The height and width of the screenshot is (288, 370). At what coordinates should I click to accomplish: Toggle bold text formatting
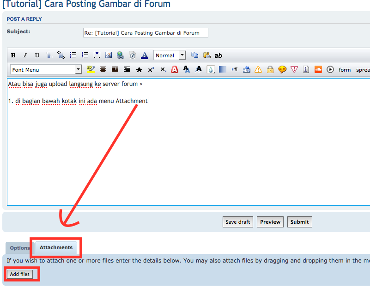coord(13,55)
